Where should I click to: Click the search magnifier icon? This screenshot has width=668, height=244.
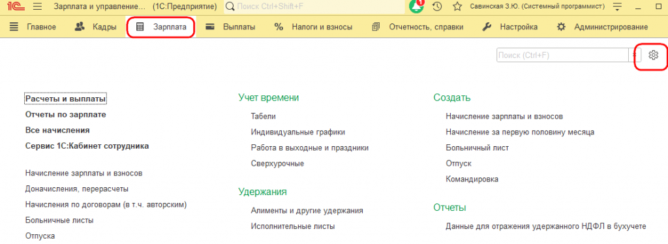(230, 7)
